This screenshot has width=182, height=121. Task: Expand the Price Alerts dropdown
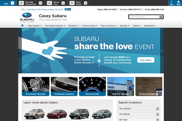tap(86, 3)
